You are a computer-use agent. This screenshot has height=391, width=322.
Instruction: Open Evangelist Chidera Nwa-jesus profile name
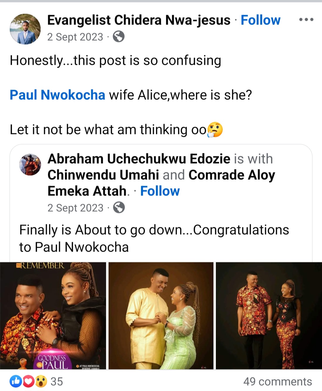pos(139,20)
